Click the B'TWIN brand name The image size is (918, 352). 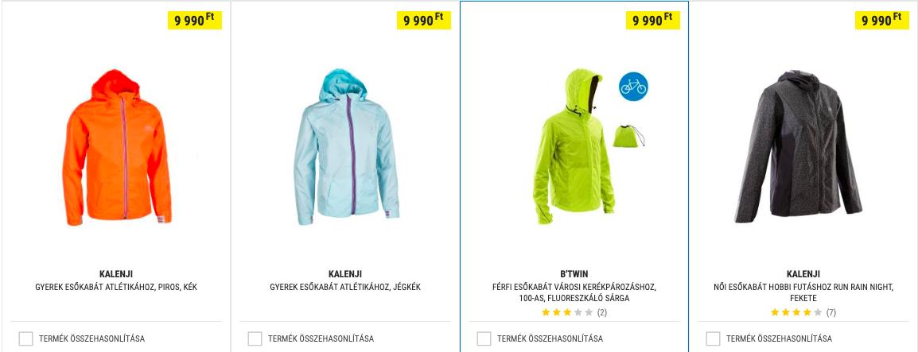(574, 273)
